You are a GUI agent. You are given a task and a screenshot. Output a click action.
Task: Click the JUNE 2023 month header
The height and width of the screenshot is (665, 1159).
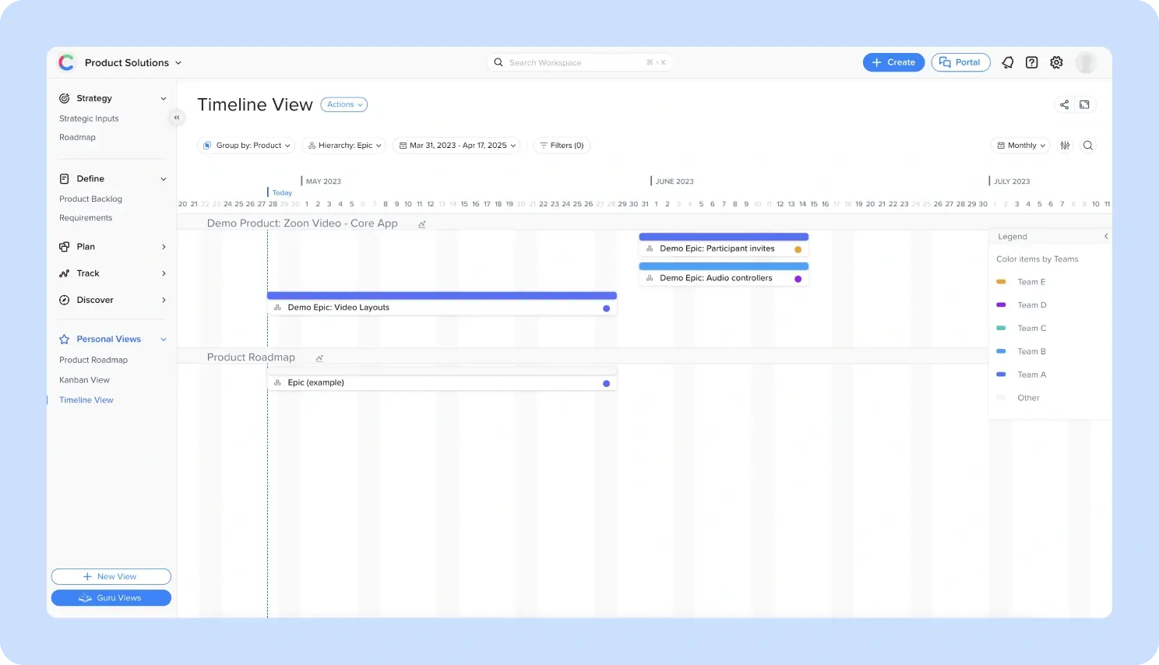(675, 181)
